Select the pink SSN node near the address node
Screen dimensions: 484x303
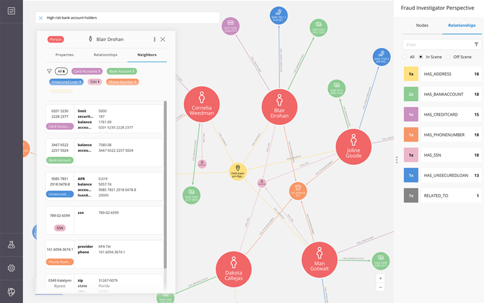[x=262, y=183]
